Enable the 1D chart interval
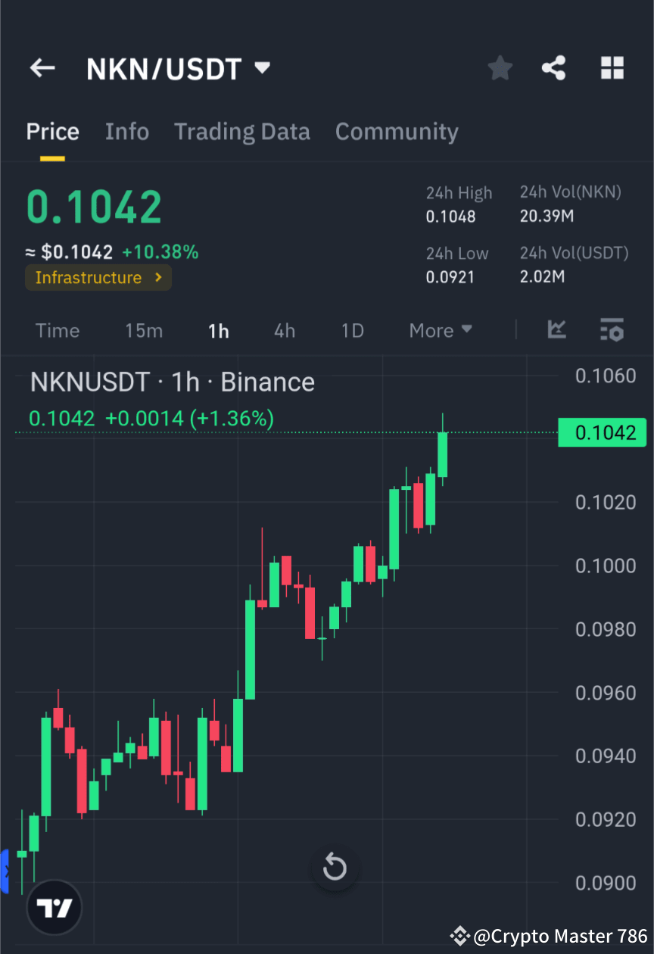The width and height of the screenshot is (654, 954). click(x=352, y=330)
